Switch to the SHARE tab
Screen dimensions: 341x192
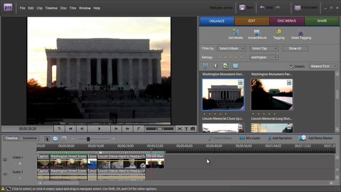coord(322,21)
